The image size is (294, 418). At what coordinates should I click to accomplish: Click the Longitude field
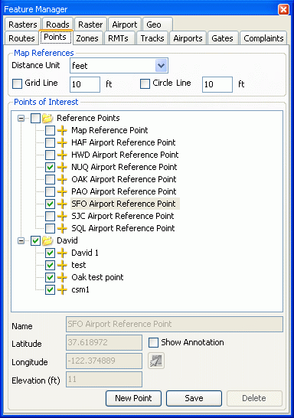[104, 361]
